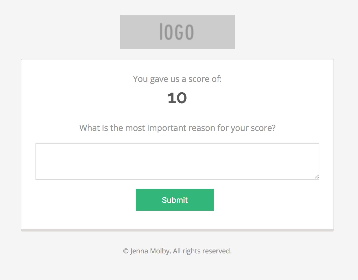This screenshot has width=358, height=280.
Task: Focus the reason for score text area
Action: [x=177, y=161]
